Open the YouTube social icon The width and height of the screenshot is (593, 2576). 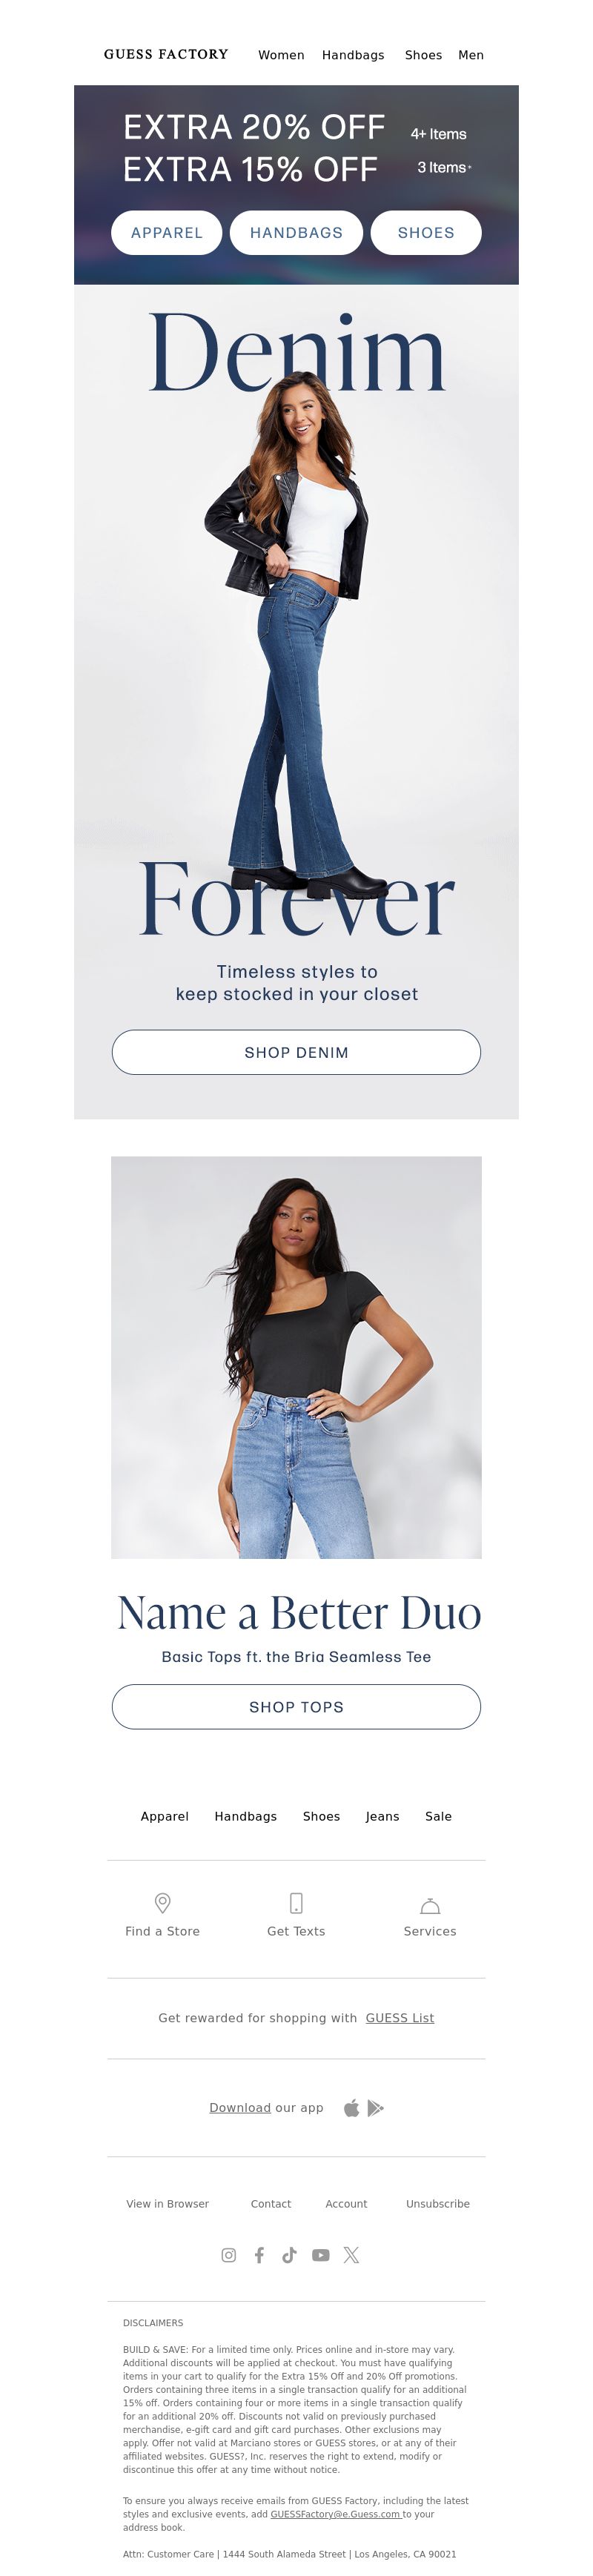tap(320, 2255)
